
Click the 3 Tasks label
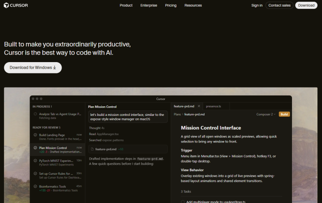click(x=186, y=191)
